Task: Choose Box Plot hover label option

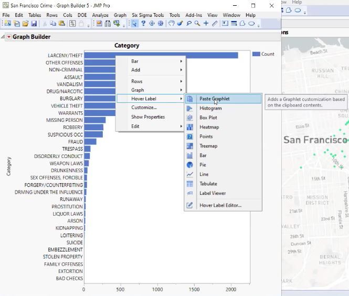Action: click(x=223, y=118)
